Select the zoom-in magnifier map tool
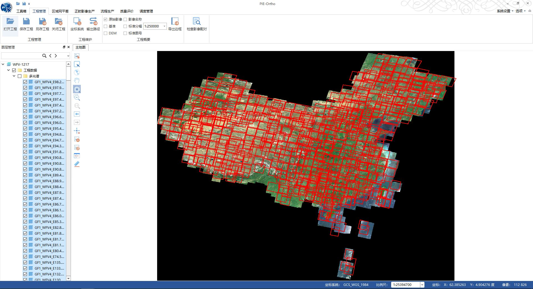The image size is (533, 289). click(77, 89)
